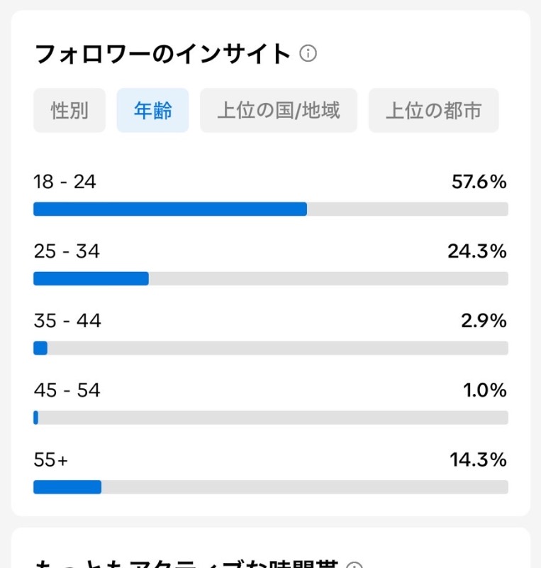
Task: Click the 35 - 44 progress bar
Action: tap(271, 348)
